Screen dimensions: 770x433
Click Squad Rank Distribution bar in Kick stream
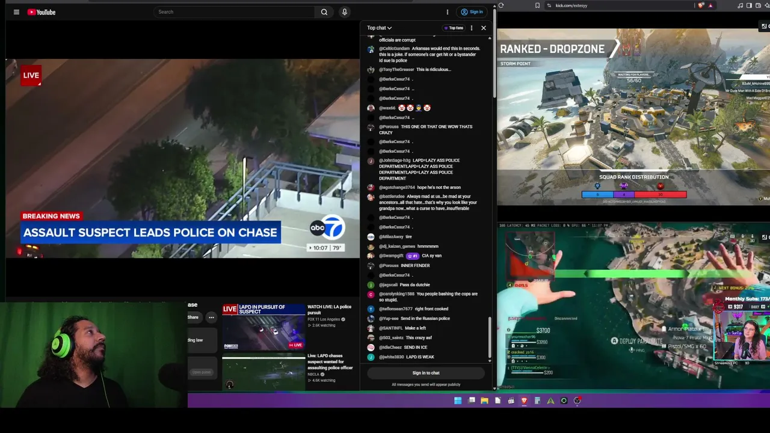click(634, 194)
